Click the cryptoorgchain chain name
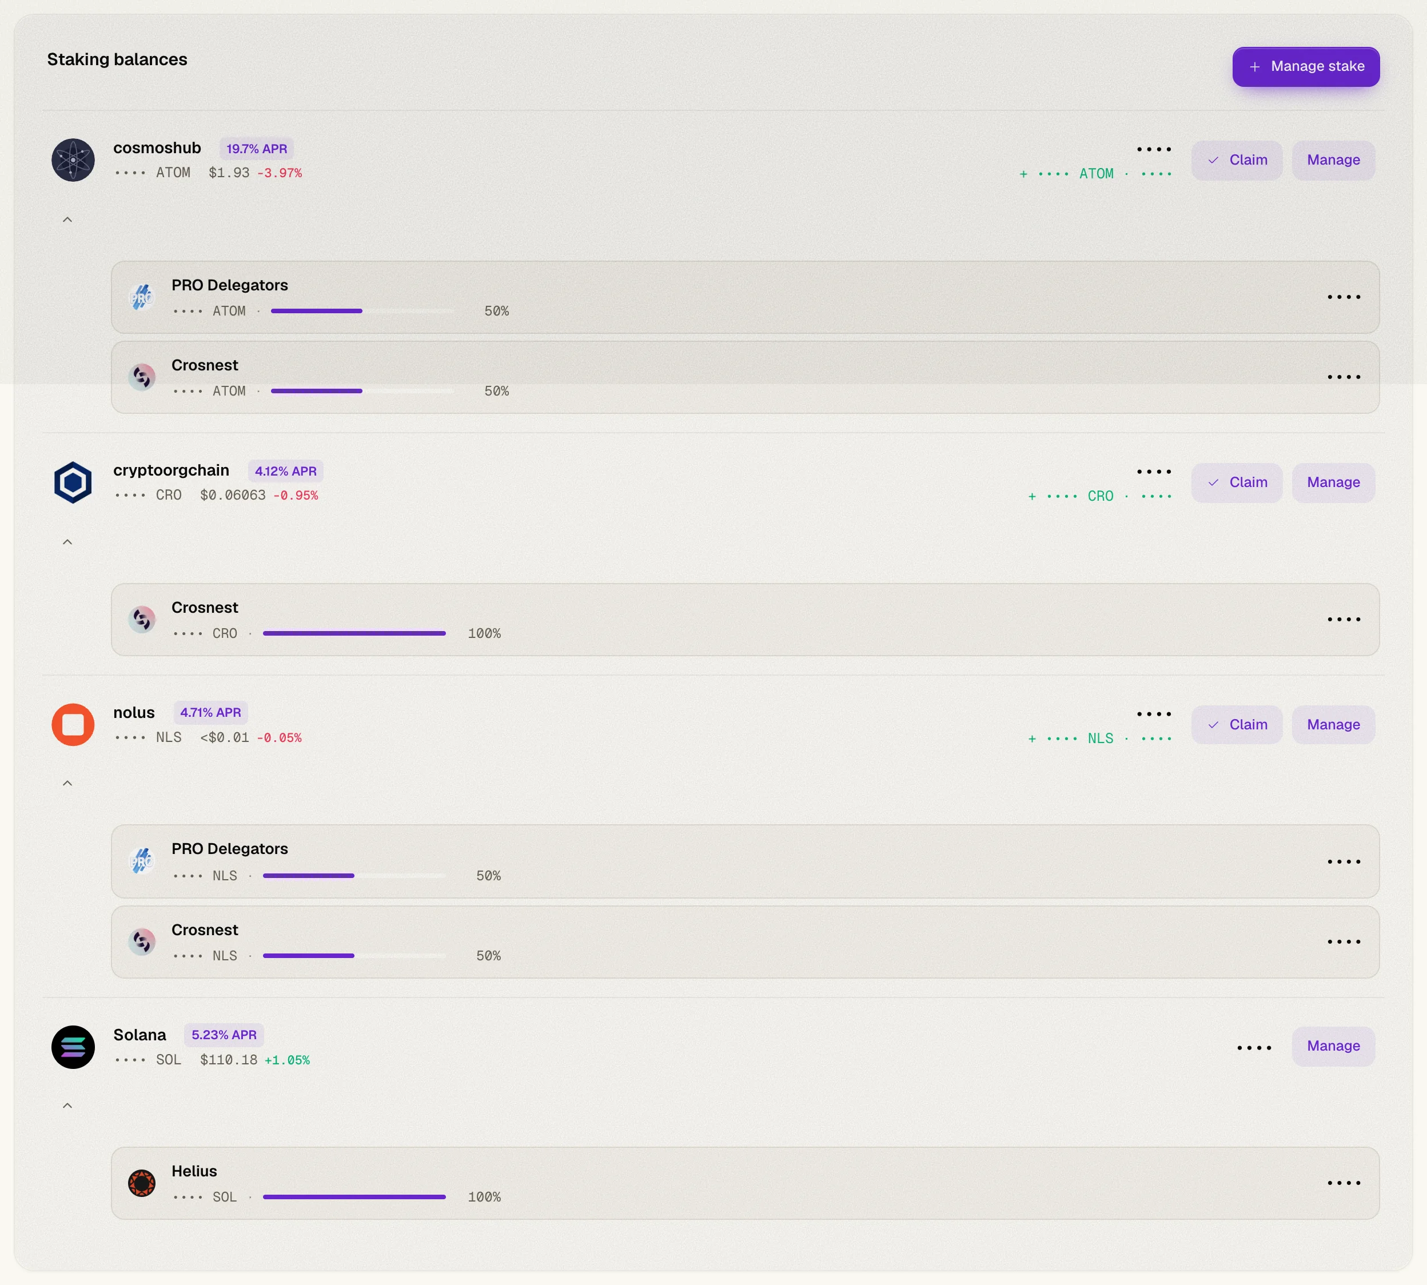This screenshot has height=1285, width=1427. point(171,470)
